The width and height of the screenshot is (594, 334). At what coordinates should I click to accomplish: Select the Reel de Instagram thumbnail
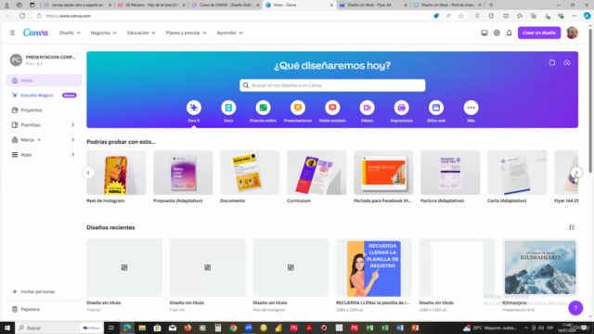click(116, 173)
